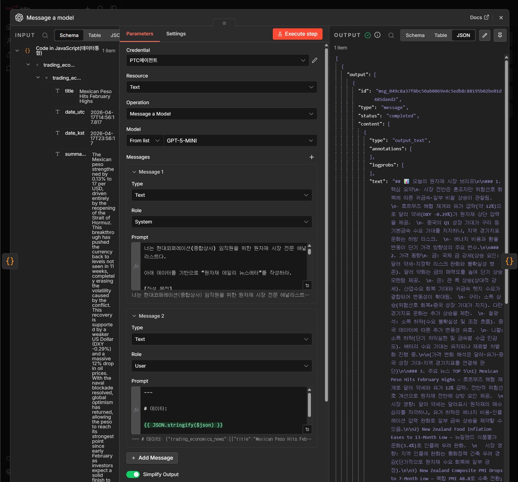
Task: Expand Message 1 prompt editor
Action: tap(307, 286)
